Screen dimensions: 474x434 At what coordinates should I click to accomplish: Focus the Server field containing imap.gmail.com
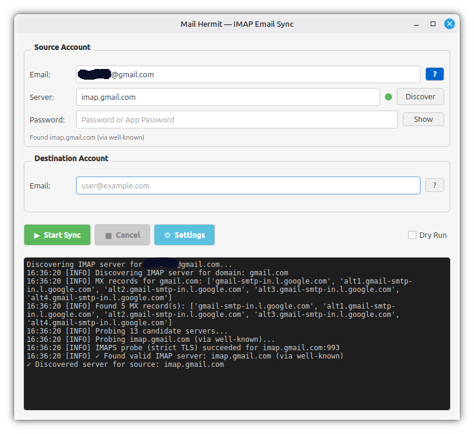click(x=228, y=97)
